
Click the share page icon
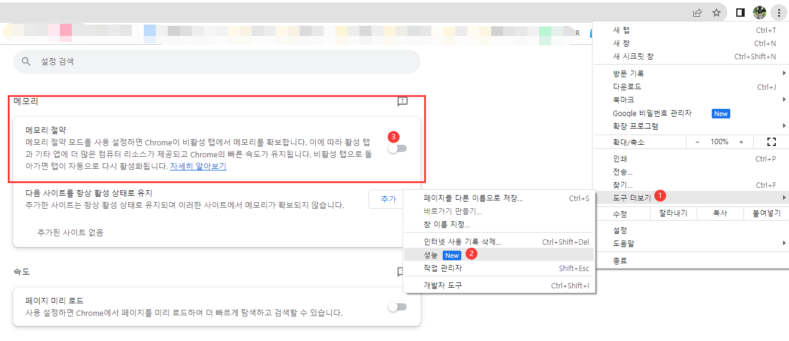tap(697, 13)
